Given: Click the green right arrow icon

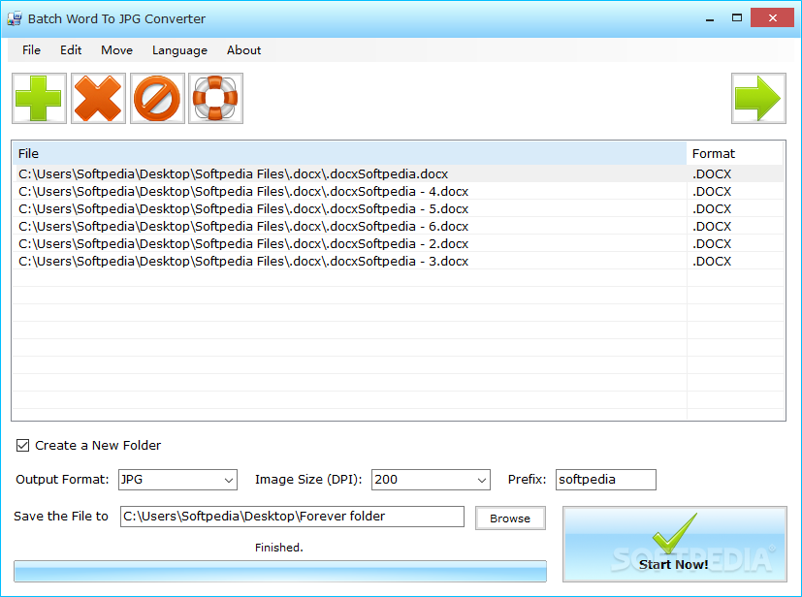Looking at the screenshot, I should (758, 98).
